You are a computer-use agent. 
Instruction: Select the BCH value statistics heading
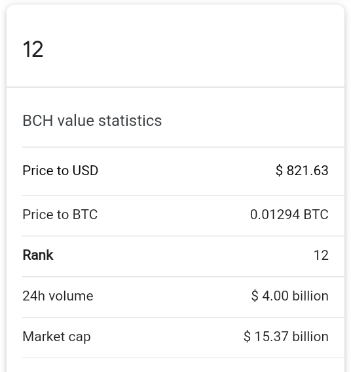[92, 121]
